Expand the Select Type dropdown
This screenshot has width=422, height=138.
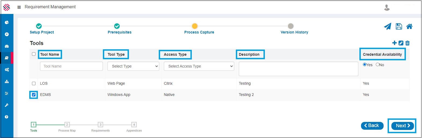[133, 66]
